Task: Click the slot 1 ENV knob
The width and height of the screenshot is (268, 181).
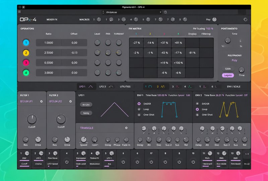Action: click(x=27, y=153)
